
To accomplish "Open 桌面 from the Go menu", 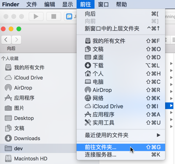I will 121,57.
